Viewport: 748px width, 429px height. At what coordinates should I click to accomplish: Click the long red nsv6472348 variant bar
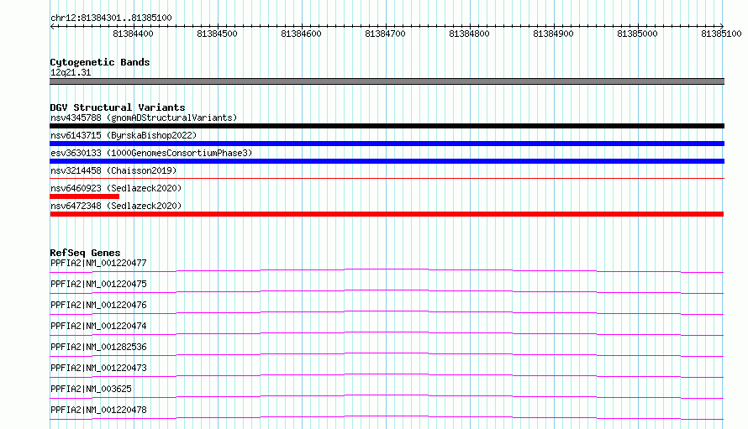387,214
